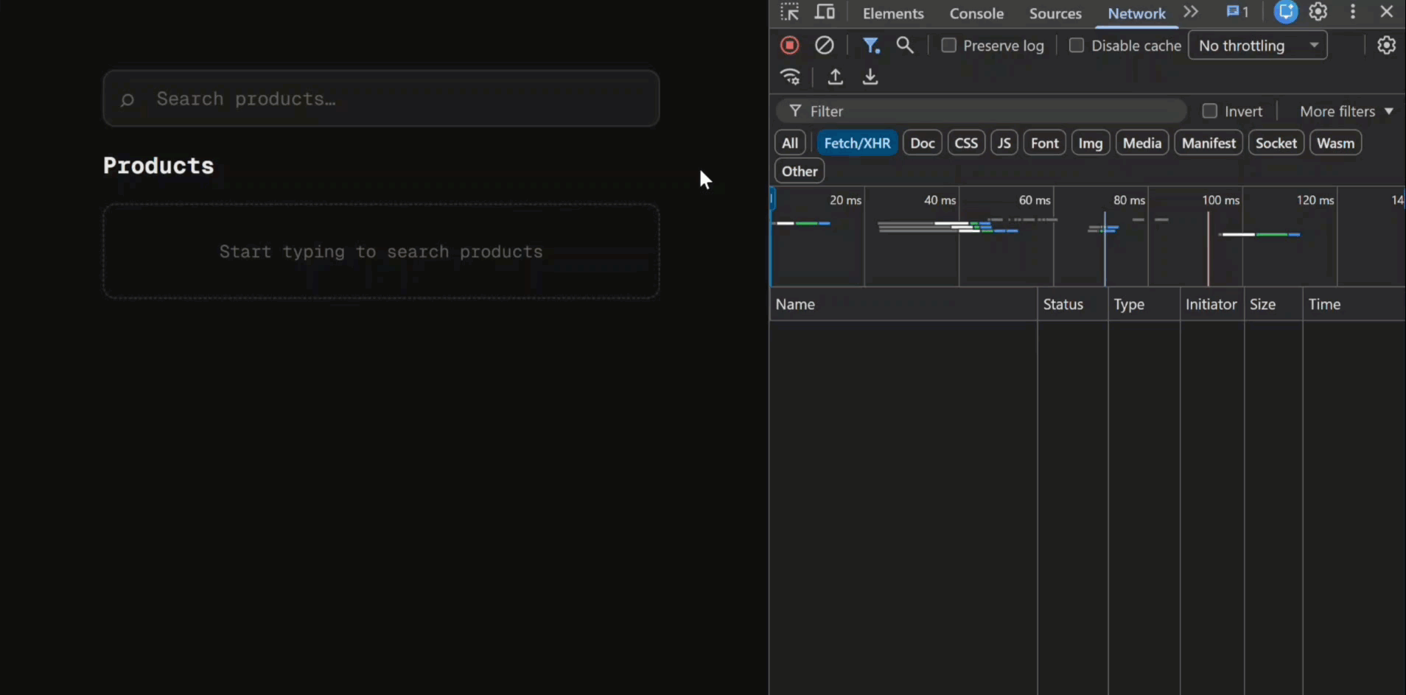The height and width of the screenshot is (695, 1406).
Task: Activate the inspect element picker tool
Action: 789,12
